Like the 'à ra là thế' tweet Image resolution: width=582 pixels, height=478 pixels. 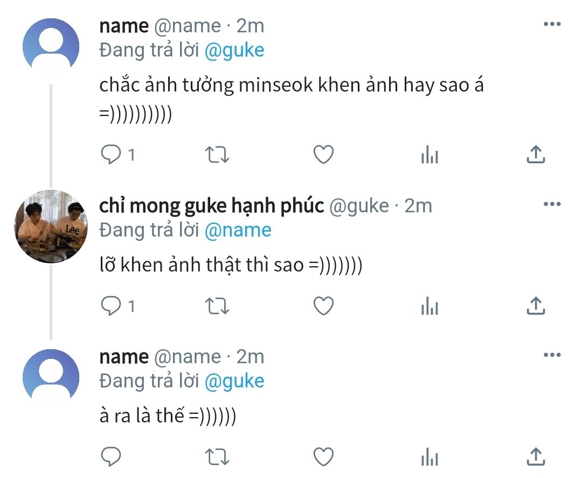(x=323, y=457)
